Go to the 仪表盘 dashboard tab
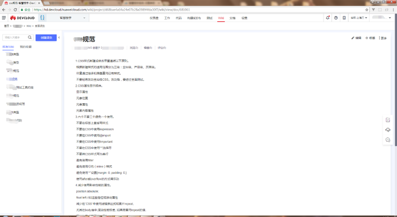Screen dimensions: 397x217 [154, 18]
